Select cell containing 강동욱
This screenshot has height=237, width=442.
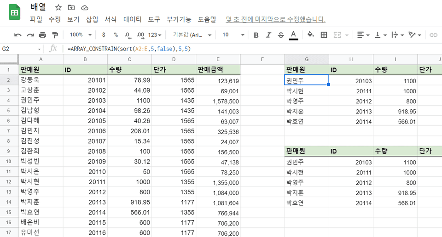[x=41, y=80]
